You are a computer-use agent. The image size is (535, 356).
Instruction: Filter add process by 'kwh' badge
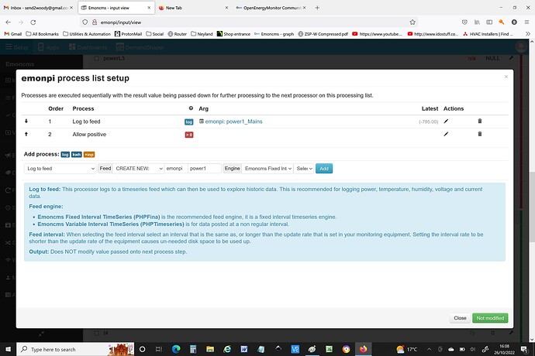click(77, 155)
